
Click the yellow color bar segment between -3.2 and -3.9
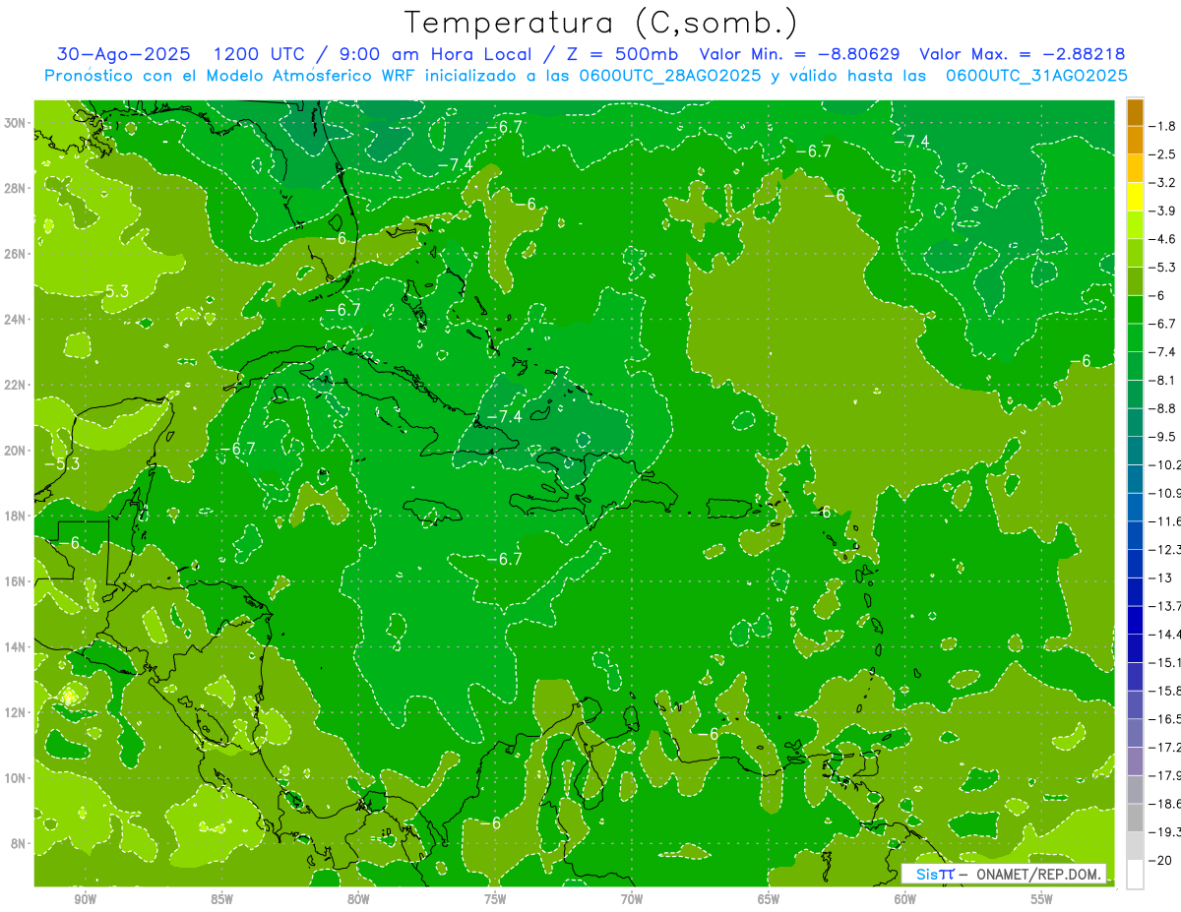coord(1135,197)
